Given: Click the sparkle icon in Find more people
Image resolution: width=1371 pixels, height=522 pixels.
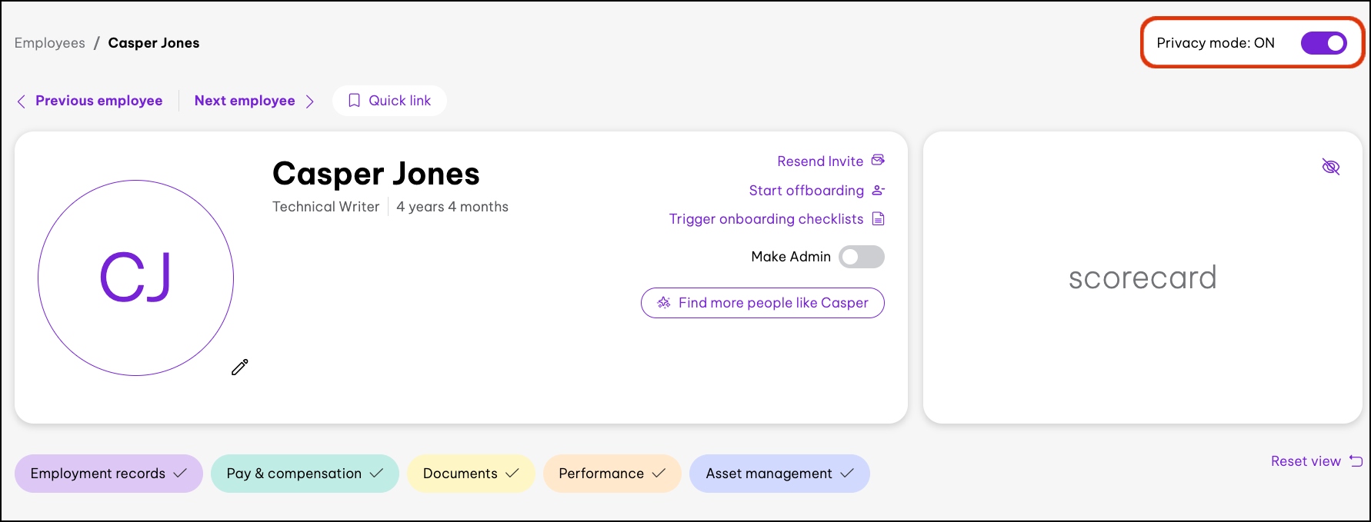Looking at the screenshot, I should (x=664, y=303).
